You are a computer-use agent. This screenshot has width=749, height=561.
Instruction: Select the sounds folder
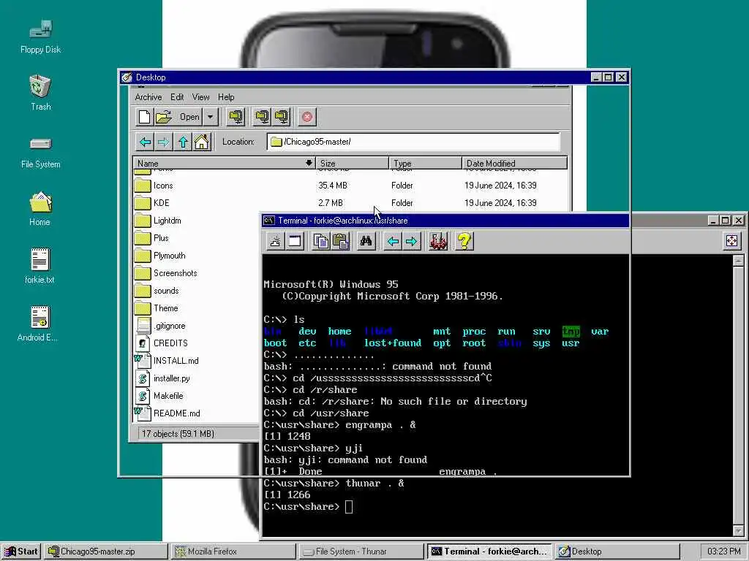[x=166, y=291]
